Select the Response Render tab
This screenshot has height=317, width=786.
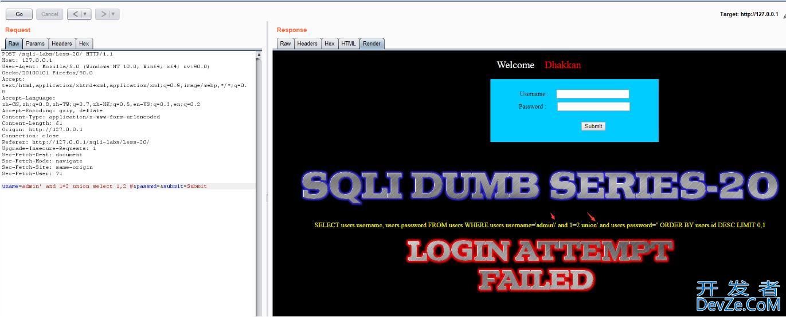(372, 43)
